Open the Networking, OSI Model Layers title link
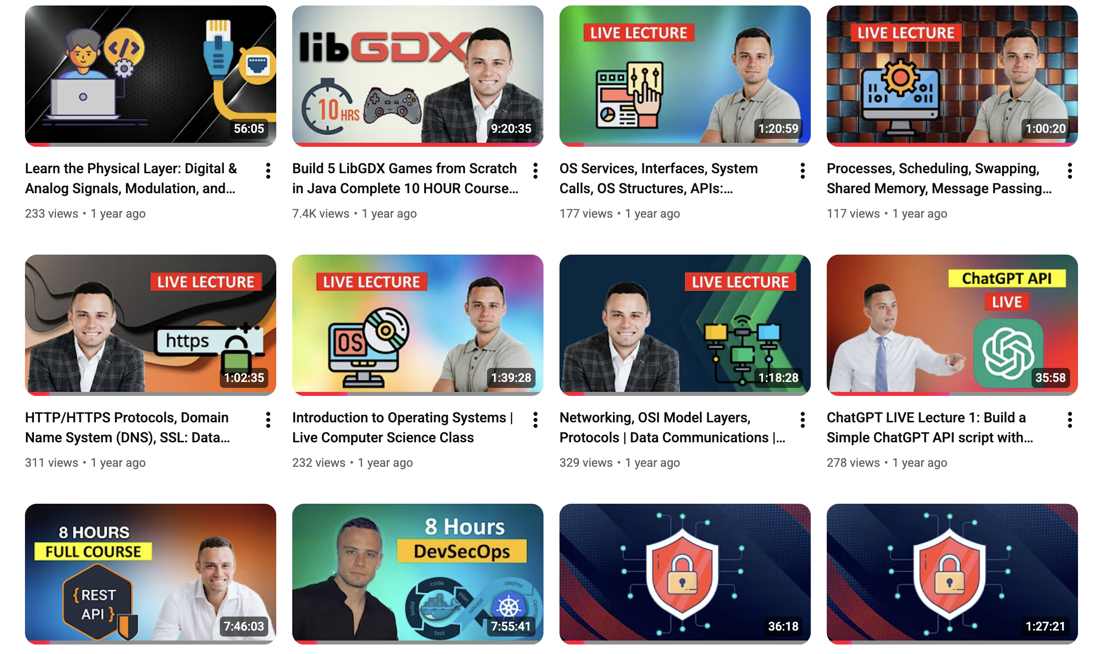Image resolution: width=1094 pixels, height=654 pixels. click(672, 427)
